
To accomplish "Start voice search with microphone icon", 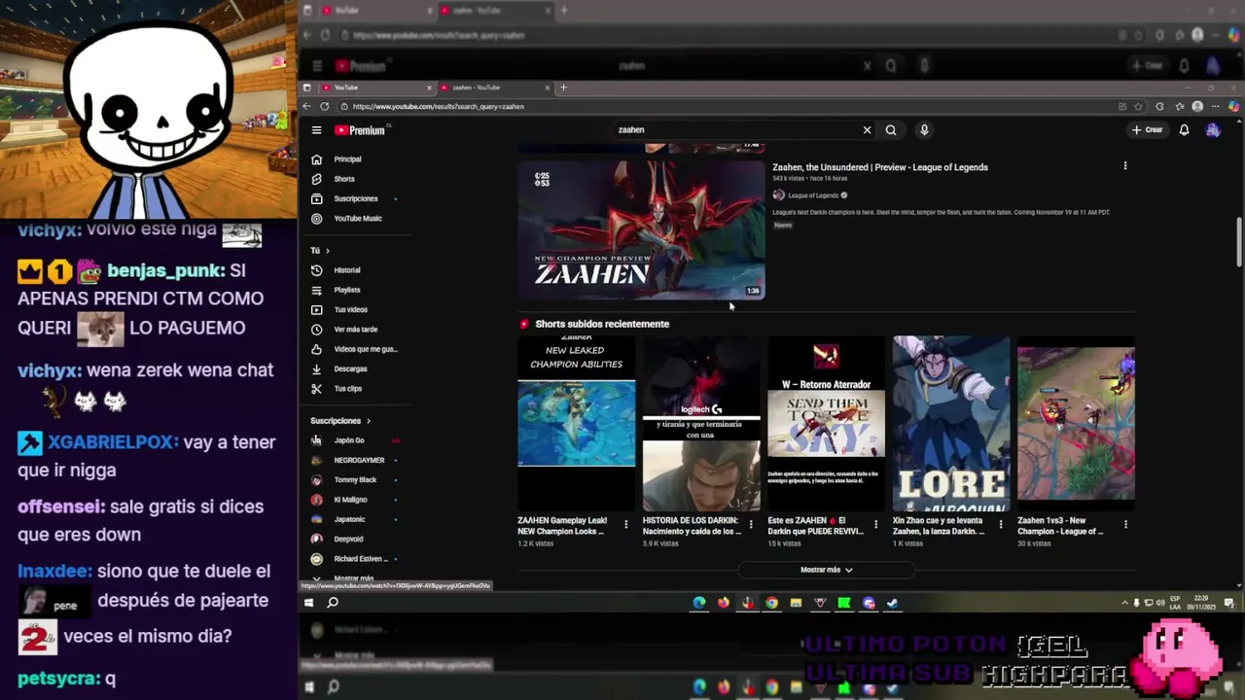I will (924, 130).
